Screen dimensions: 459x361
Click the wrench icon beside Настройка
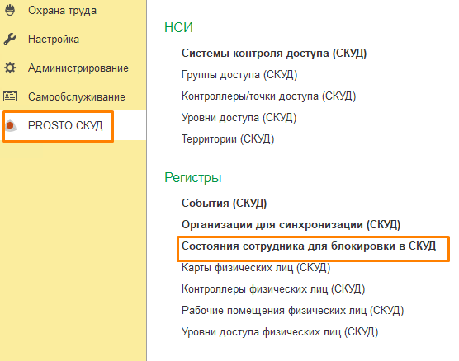[10, 39]
